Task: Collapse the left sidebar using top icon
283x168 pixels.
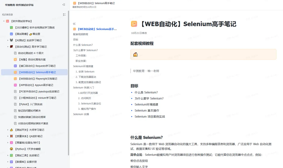Action: (64, 5)
